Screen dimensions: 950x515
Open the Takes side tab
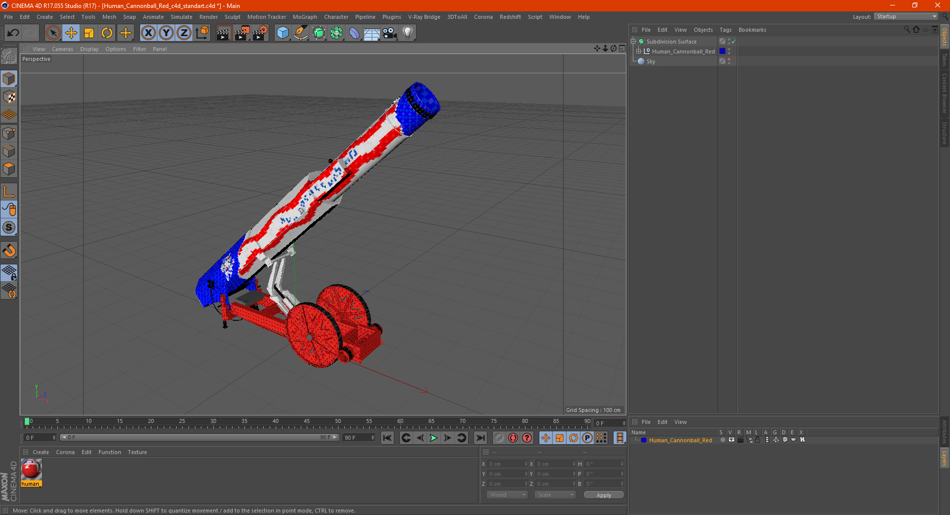[x=944, y=59]
